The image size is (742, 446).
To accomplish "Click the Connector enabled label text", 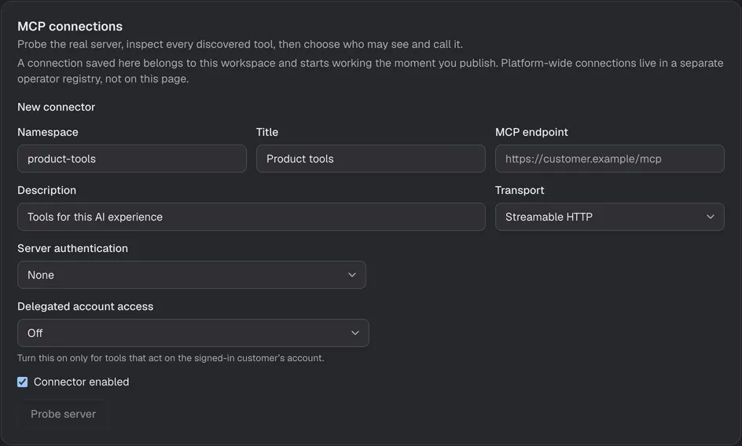I will click(82, 382).
